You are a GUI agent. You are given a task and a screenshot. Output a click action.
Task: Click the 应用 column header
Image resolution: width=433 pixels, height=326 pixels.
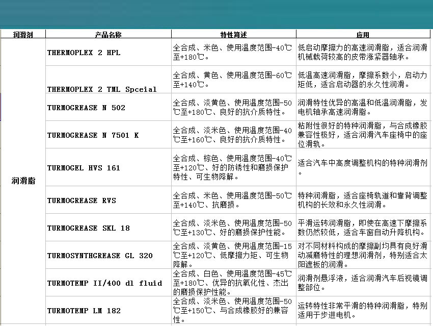click(x=363, y=35)
